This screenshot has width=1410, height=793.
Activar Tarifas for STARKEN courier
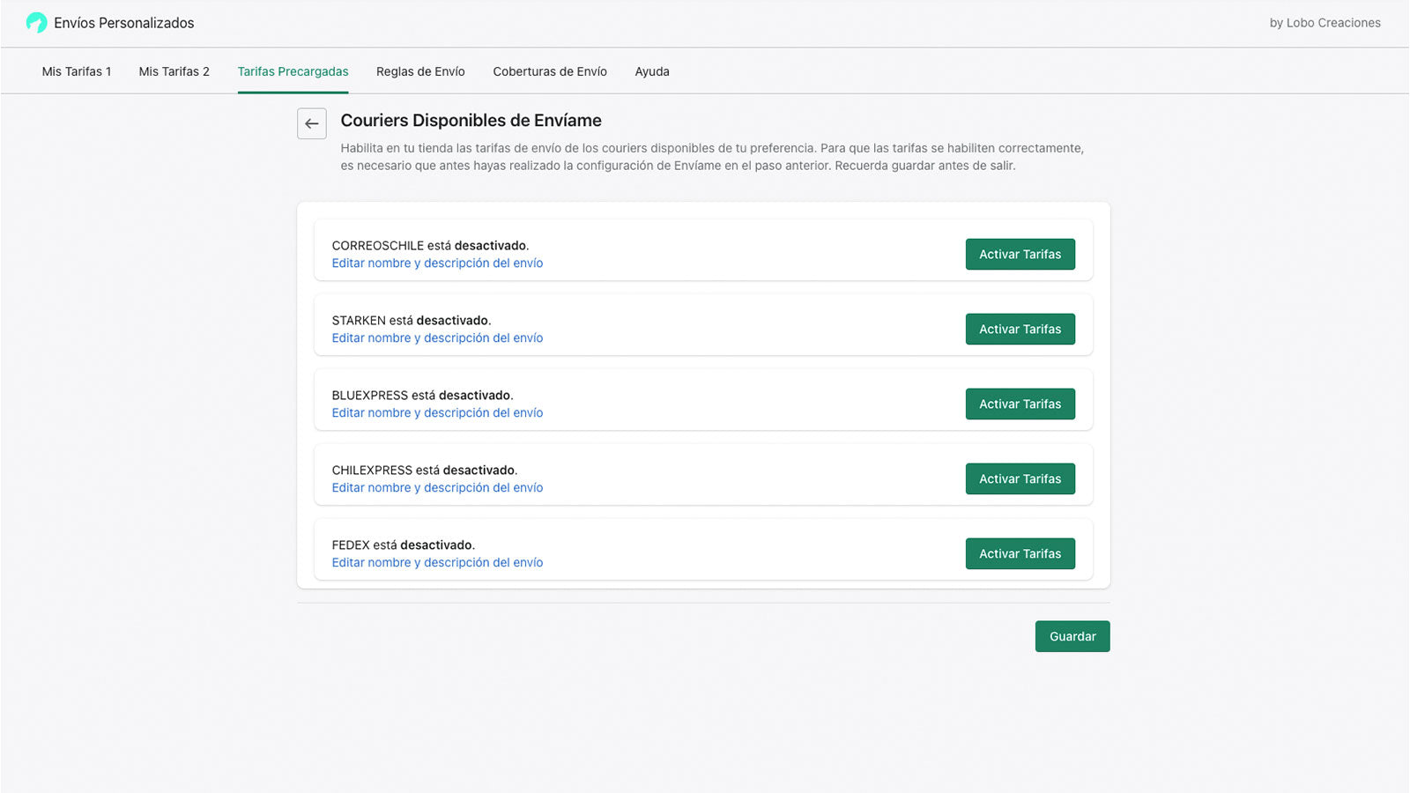point(1020,329)
